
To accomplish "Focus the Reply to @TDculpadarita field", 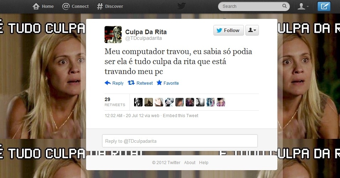I will 180,141.
